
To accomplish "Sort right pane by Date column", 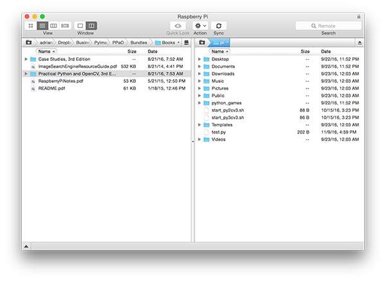I will click(x=326, y=51).
